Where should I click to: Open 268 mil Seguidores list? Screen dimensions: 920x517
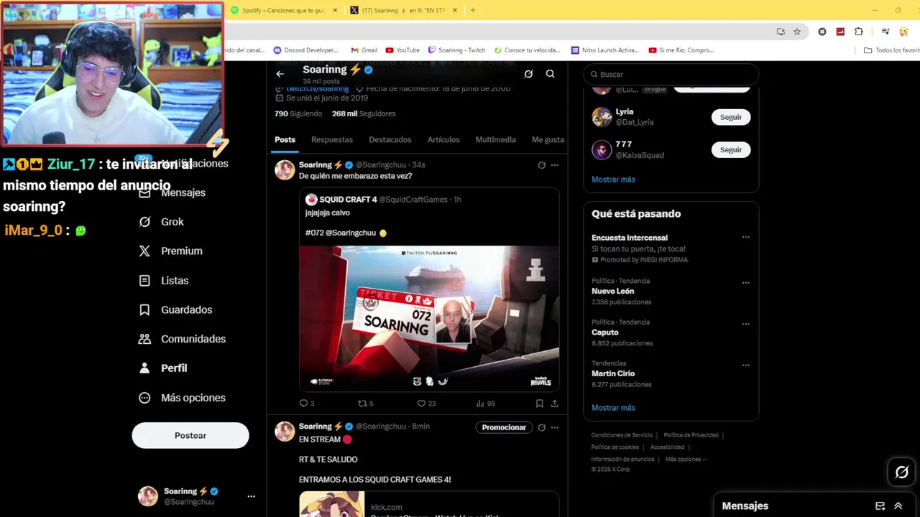[x=364, y=113]
